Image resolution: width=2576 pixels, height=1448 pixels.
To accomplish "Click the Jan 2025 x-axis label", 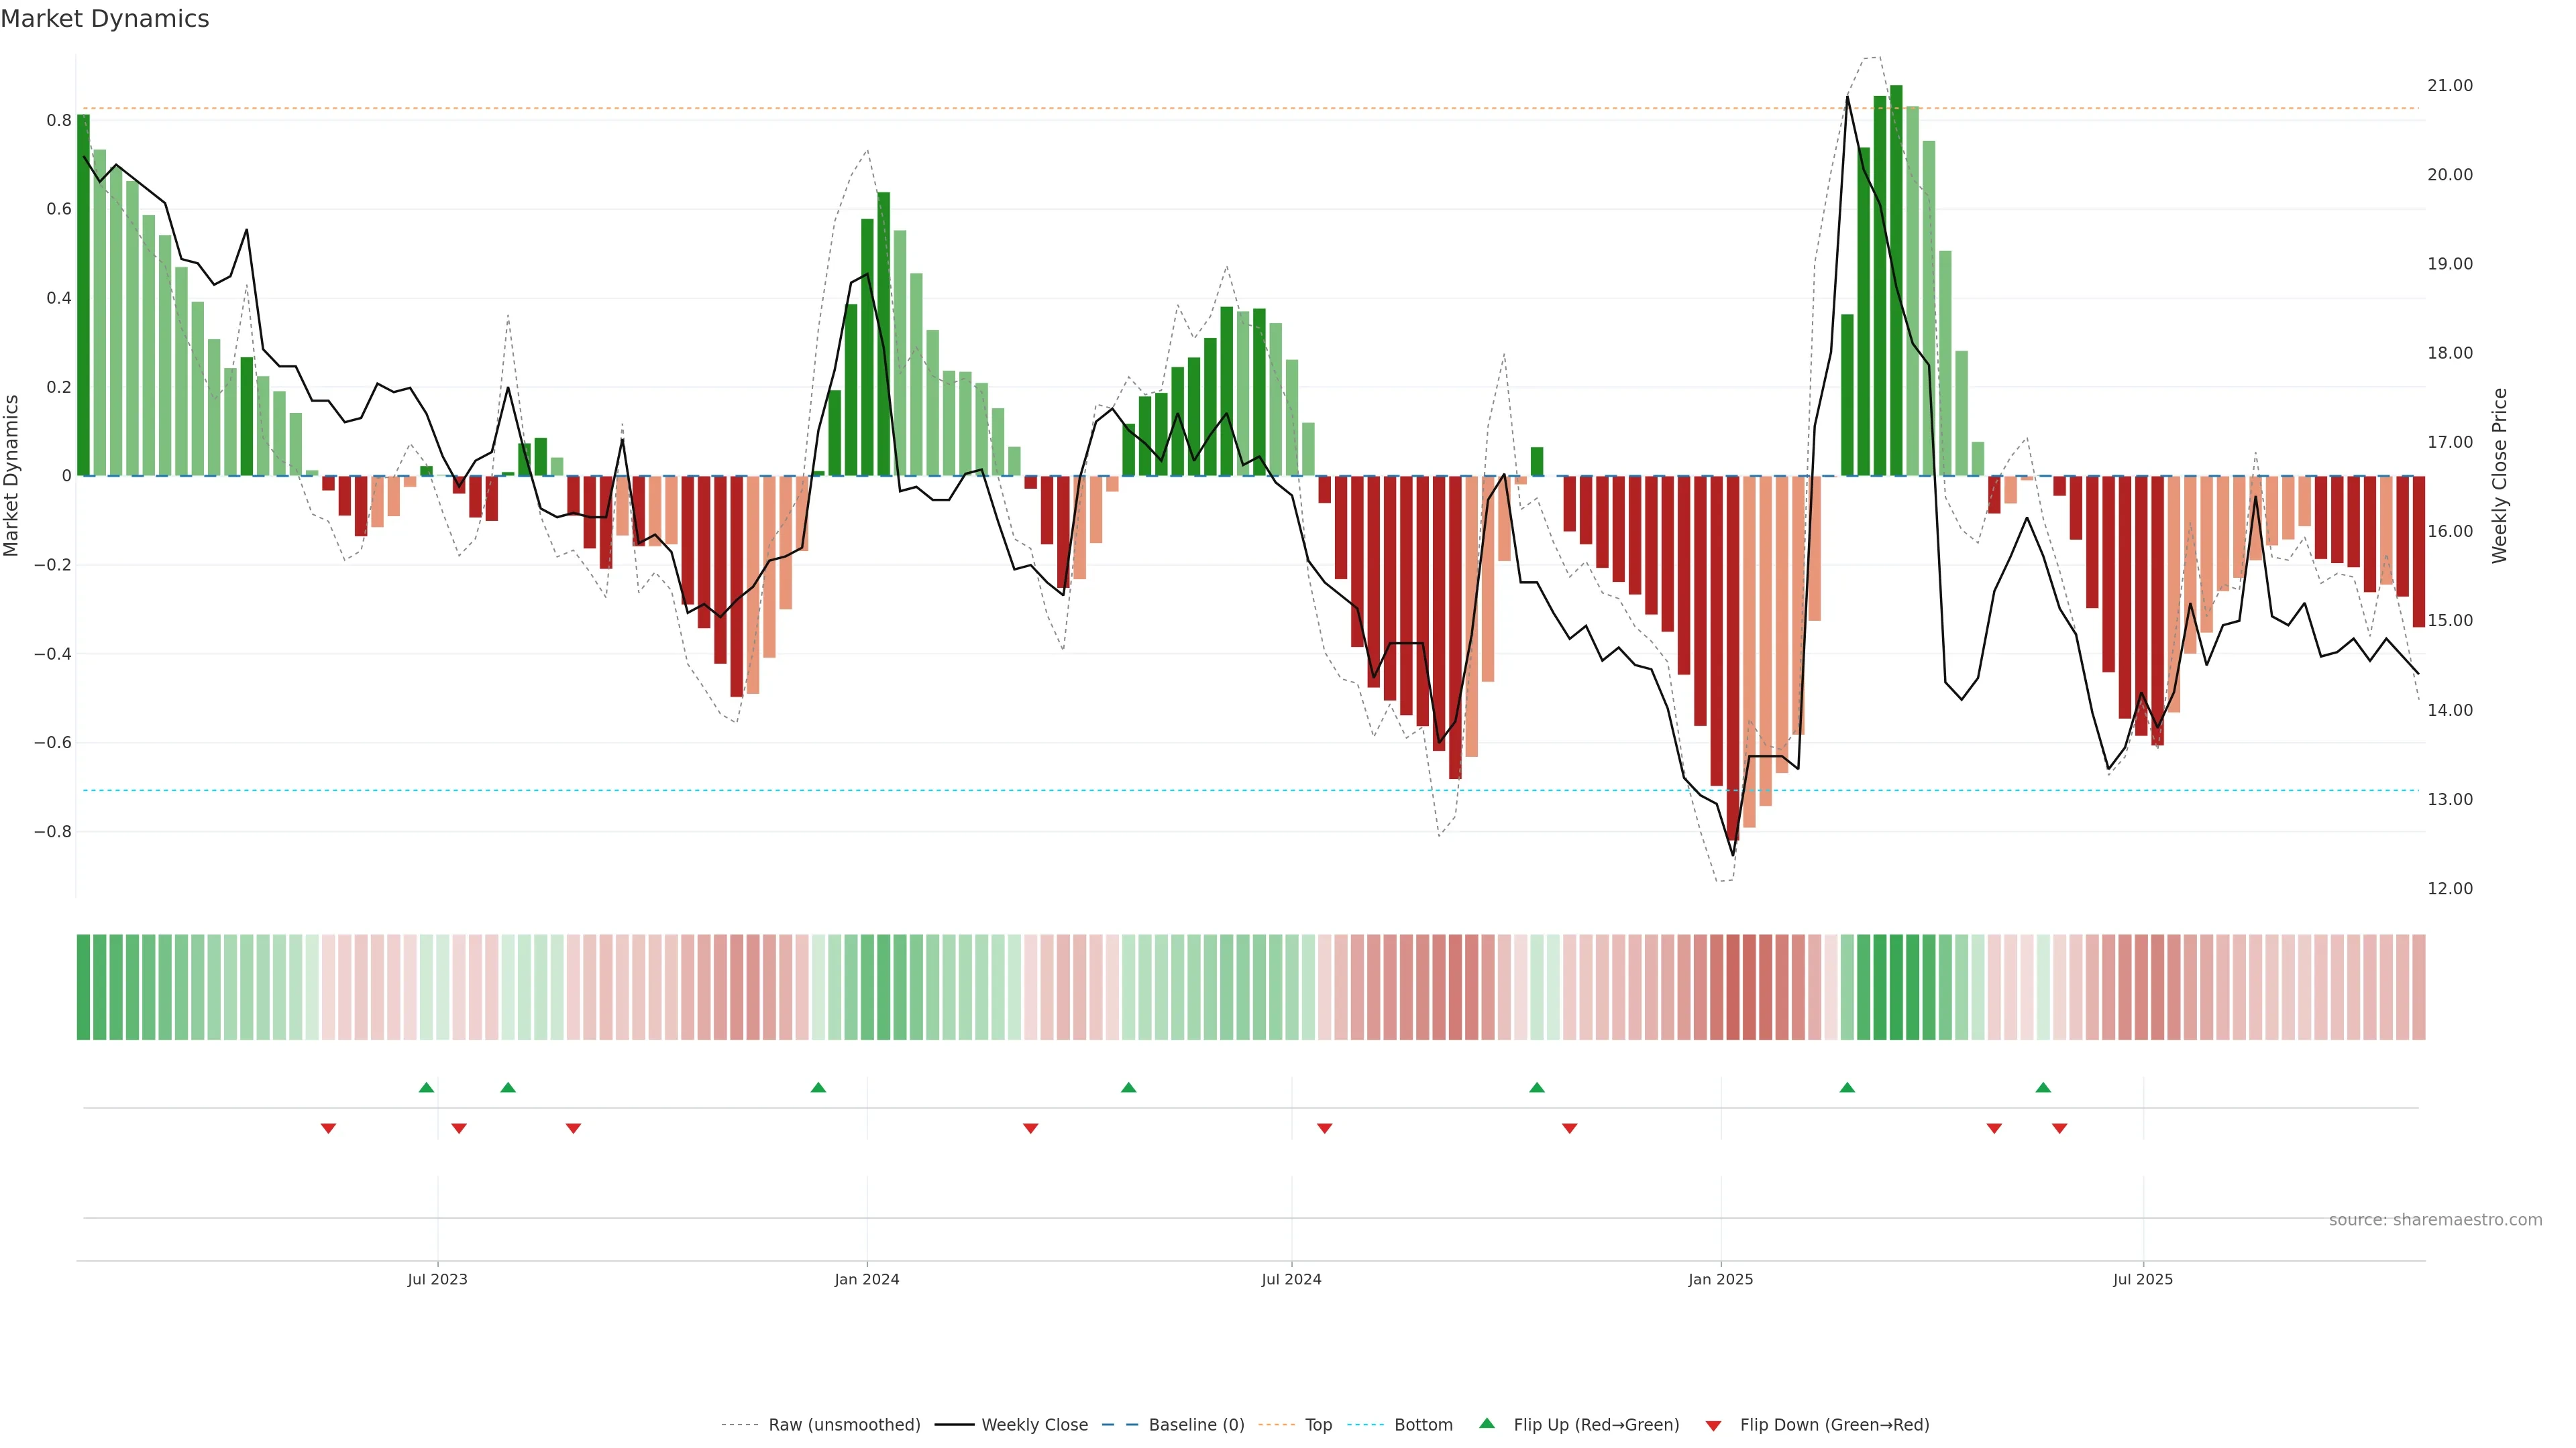I will (1720, 1279).
